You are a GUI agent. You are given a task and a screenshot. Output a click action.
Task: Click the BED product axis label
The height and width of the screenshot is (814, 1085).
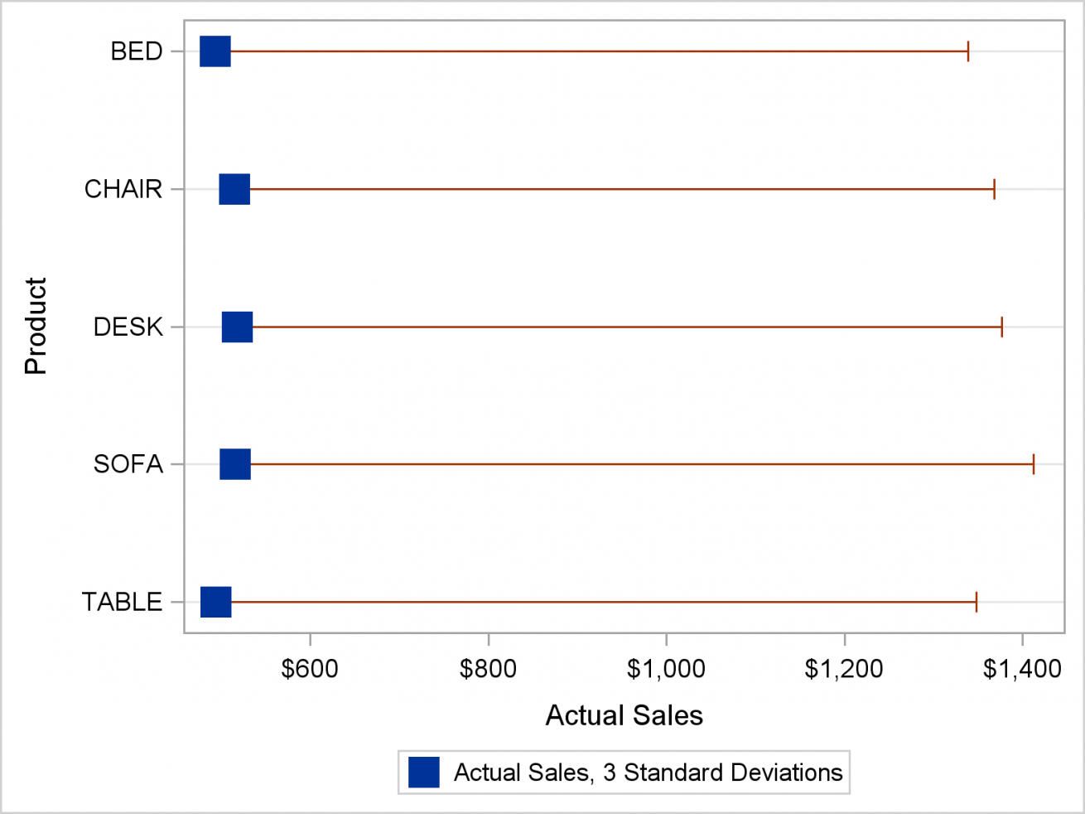[x=137, y=51]
